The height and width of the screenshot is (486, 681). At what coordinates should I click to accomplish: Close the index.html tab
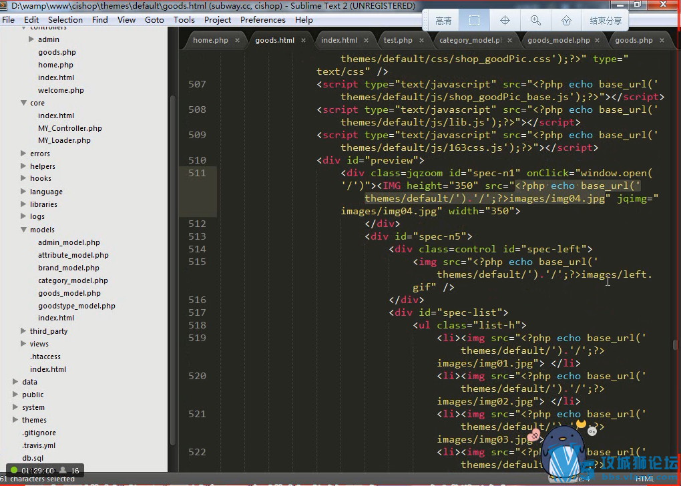366,41
